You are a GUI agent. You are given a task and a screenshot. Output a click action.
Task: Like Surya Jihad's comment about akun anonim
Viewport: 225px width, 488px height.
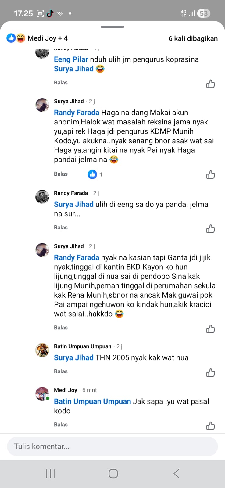(210, 175)
